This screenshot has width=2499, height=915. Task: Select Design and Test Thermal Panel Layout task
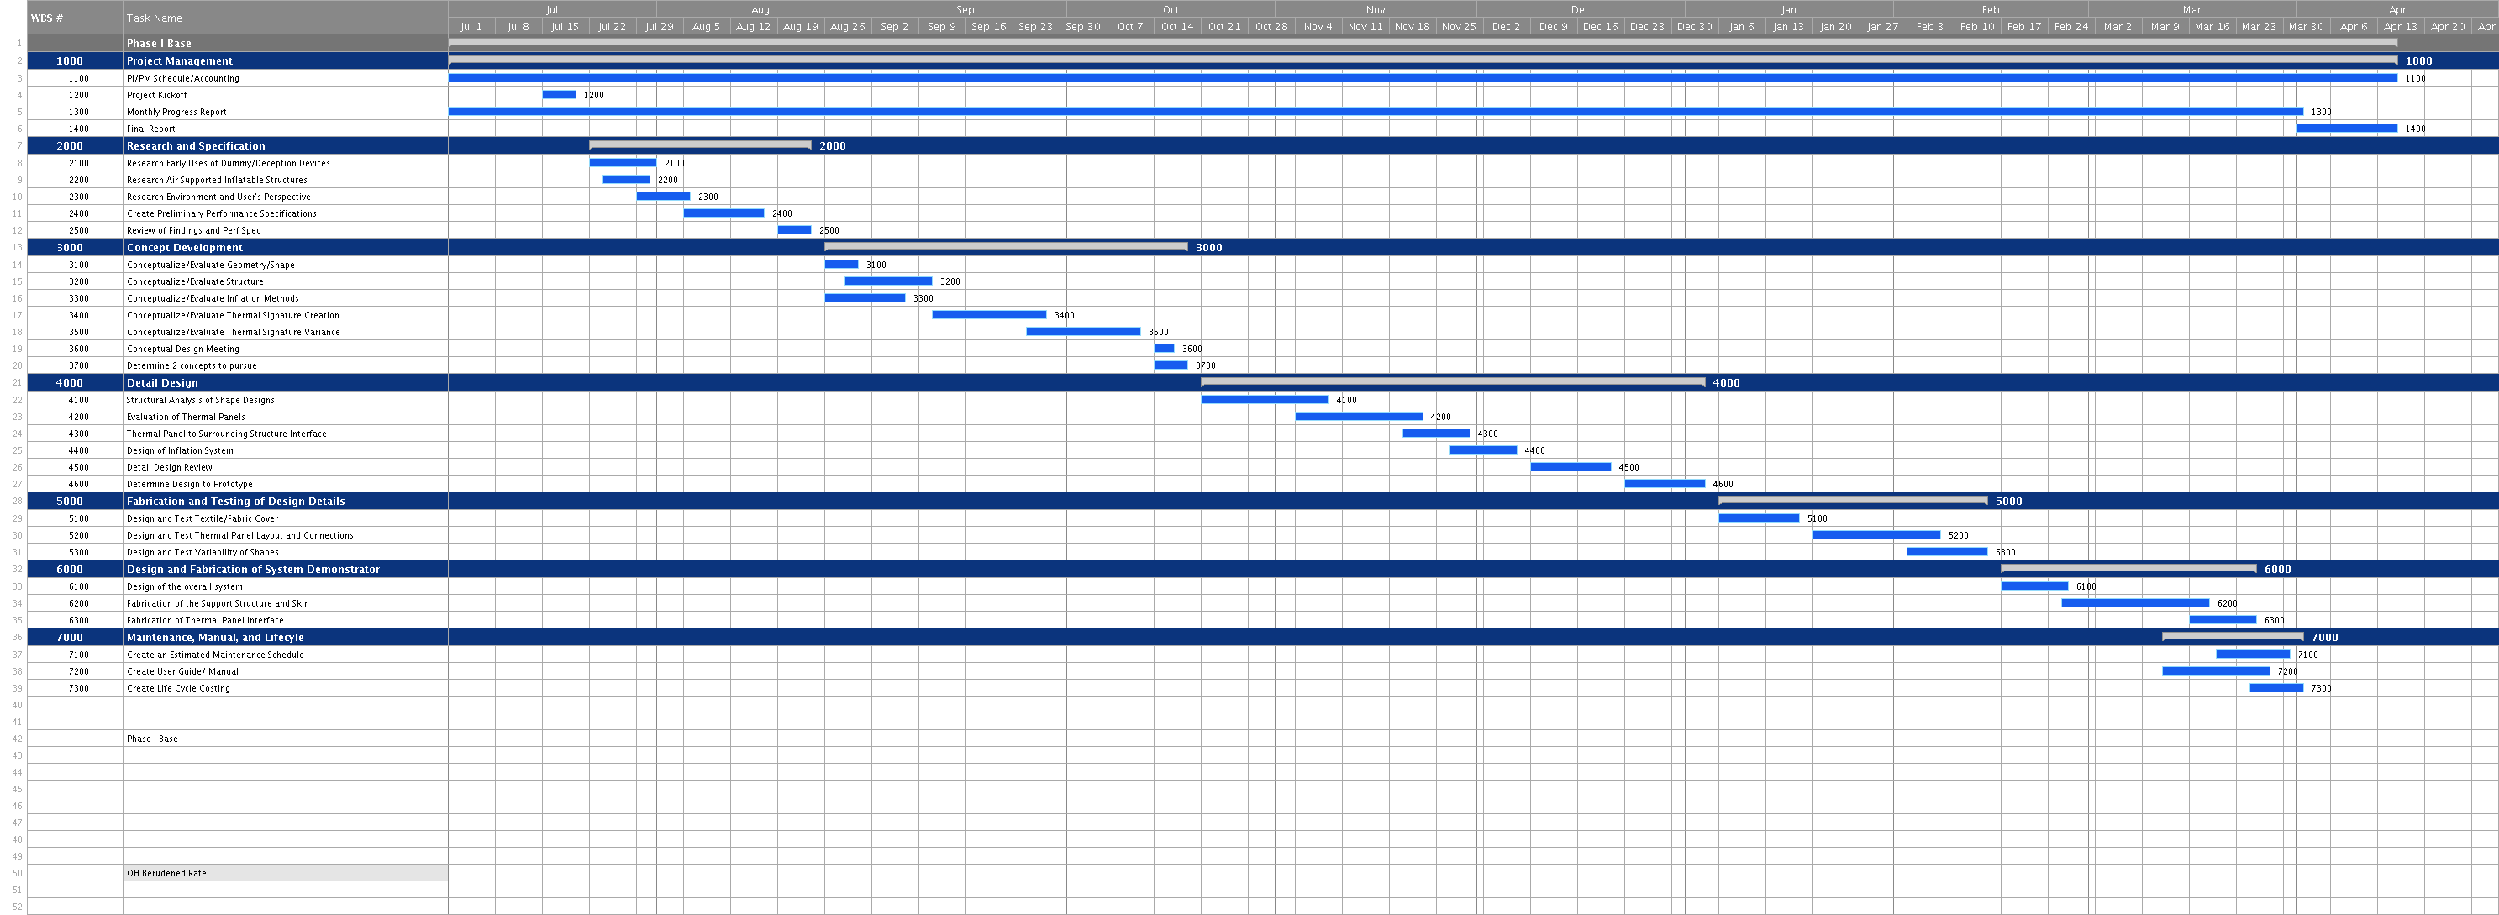[x=239, y=535]
